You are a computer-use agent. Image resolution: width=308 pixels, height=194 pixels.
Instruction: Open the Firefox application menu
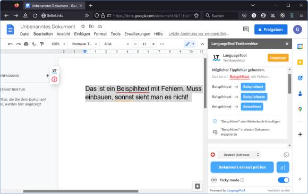[x=301, y=15]
